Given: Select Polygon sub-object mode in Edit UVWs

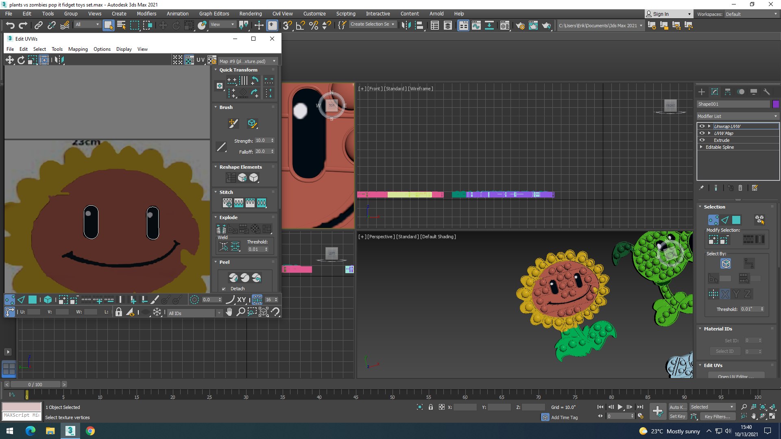Looking at the screenshot, I should click(x=33, y=300).
